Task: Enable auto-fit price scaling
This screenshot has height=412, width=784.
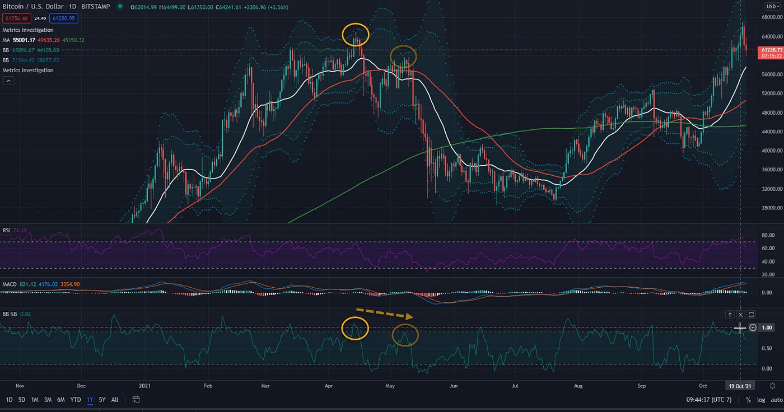Action: click(775, 400)
